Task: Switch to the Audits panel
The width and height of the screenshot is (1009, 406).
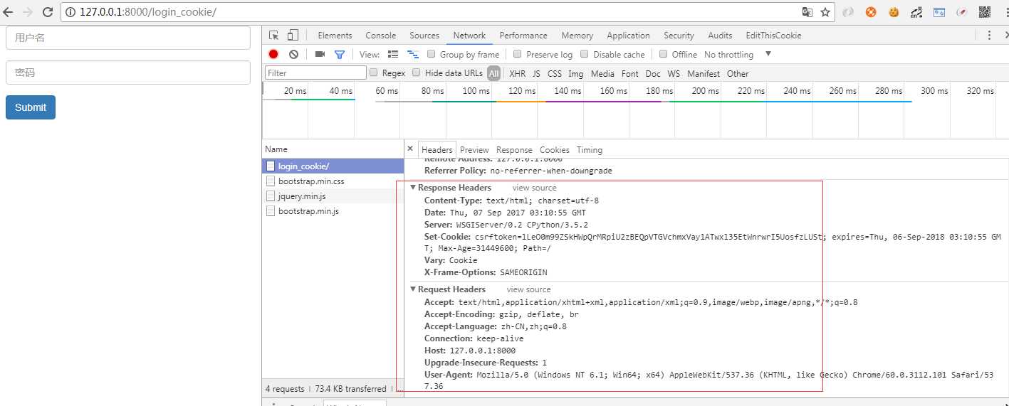Action: coord(720,36)
